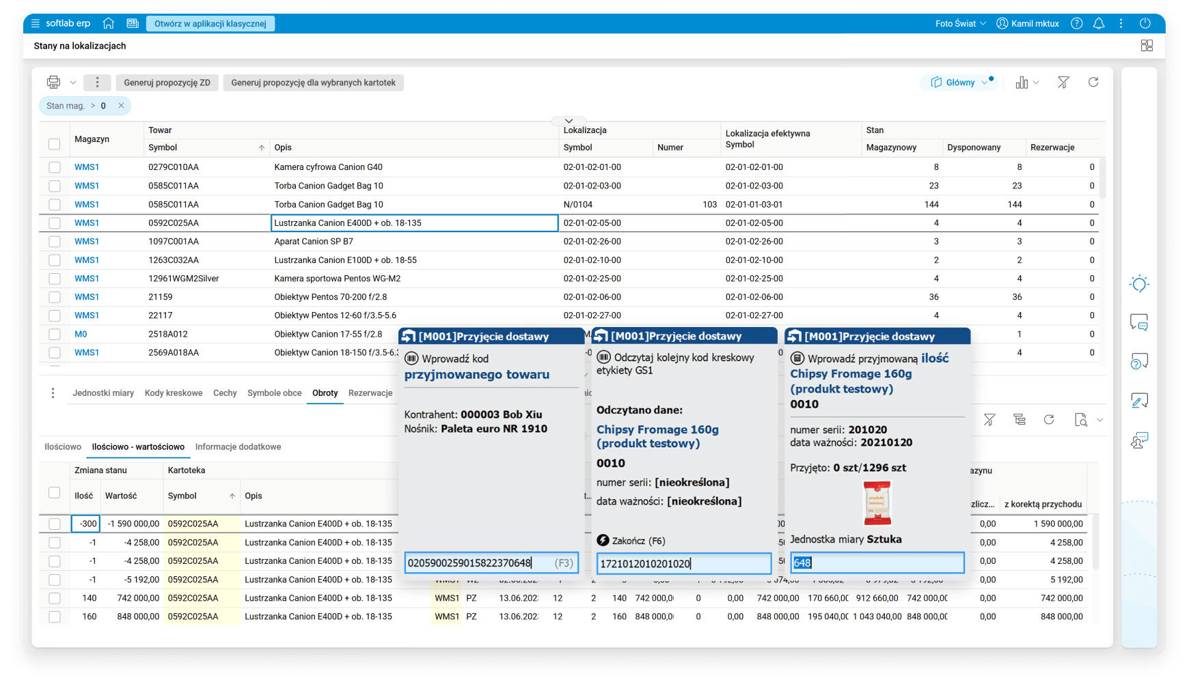Expand the chart icon dropdown arrow
Image resolution: width=1189 pixels, height=680 pixels.
point(1036,83)
